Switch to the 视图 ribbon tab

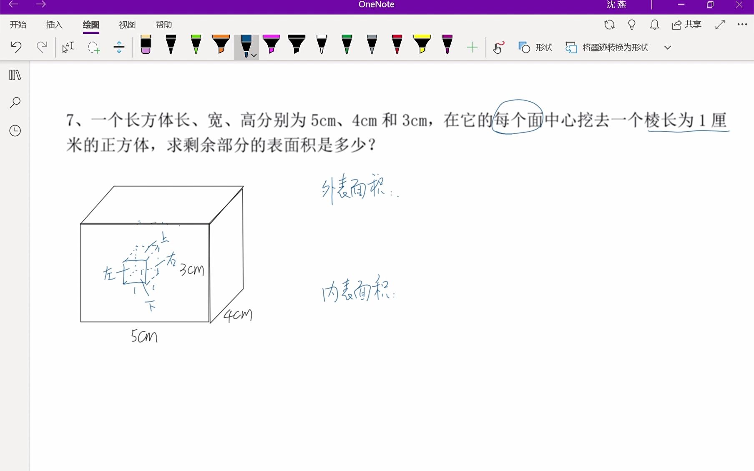(127, 25)
